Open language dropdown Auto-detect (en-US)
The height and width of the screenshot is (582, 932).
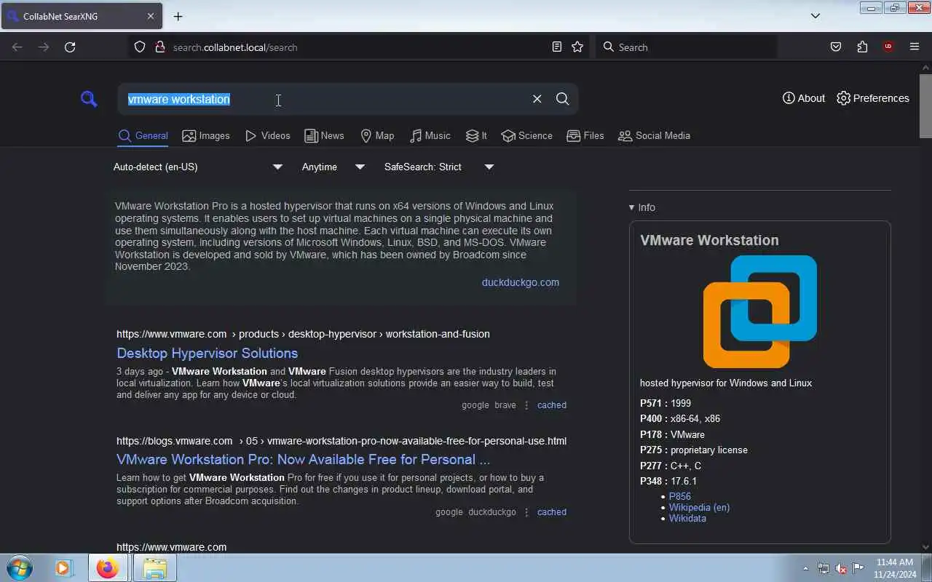pyautogui.click(x=198, y=167)
